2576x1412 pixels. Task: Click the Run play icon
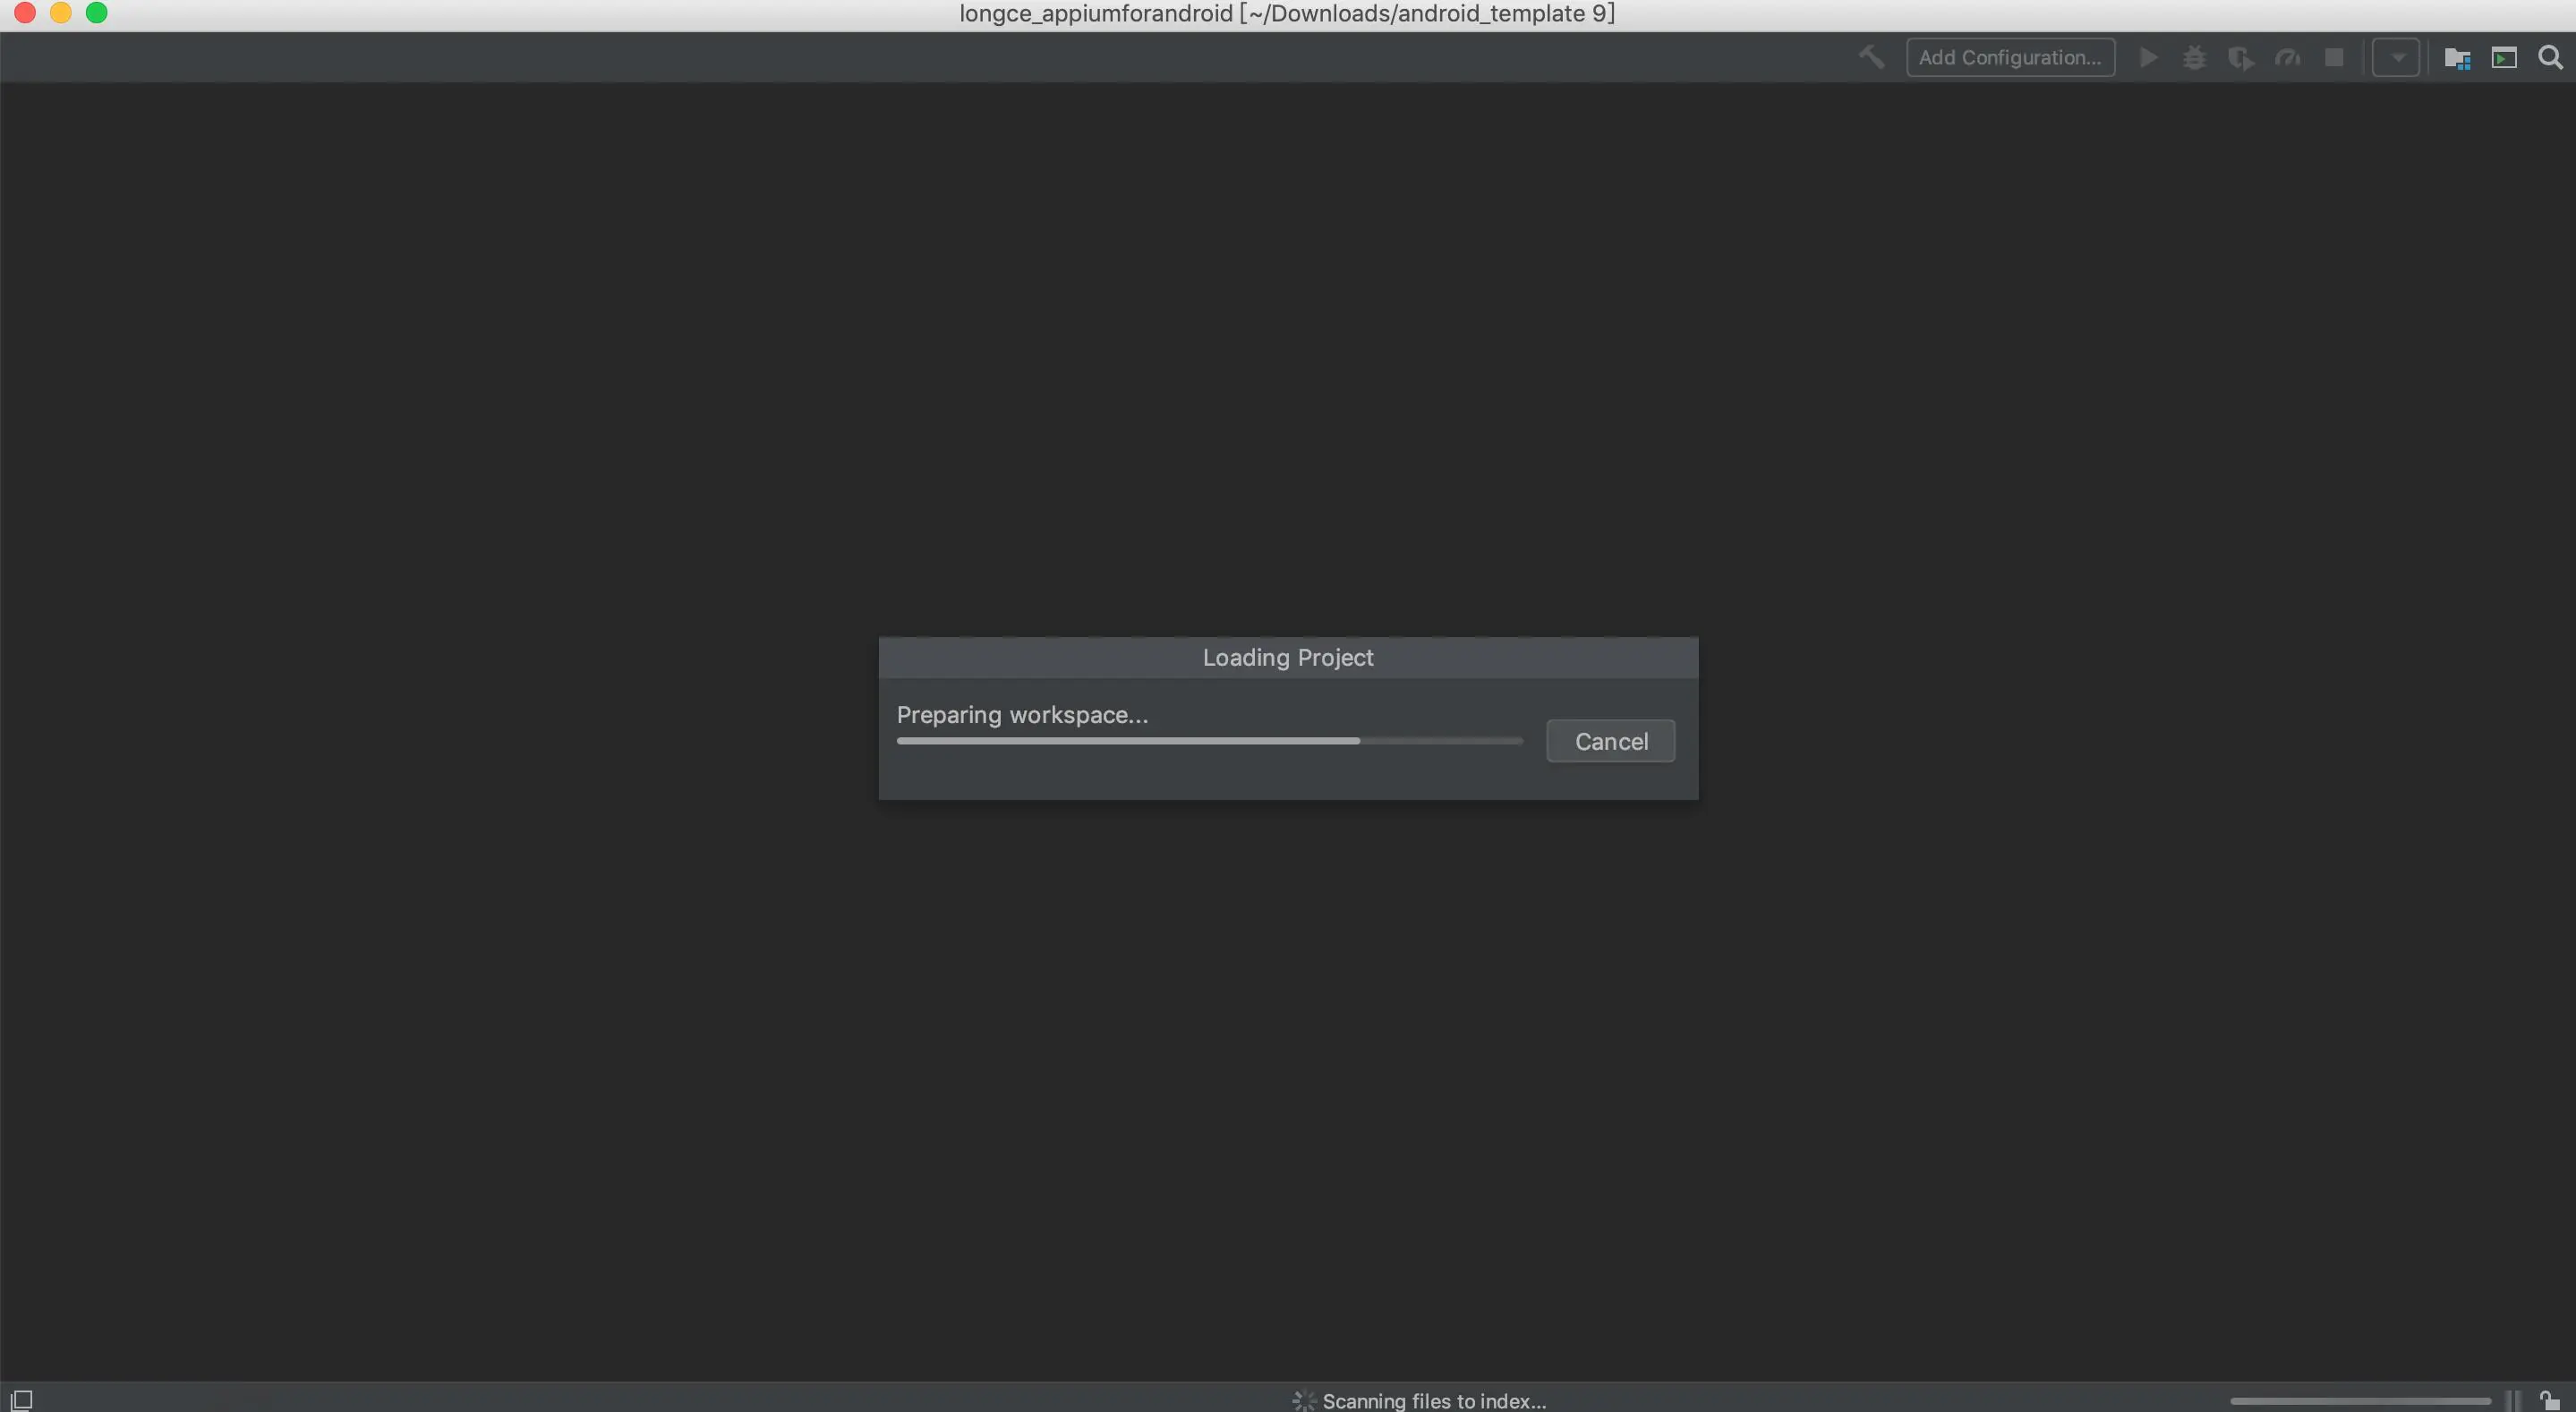coord(2148,57)
